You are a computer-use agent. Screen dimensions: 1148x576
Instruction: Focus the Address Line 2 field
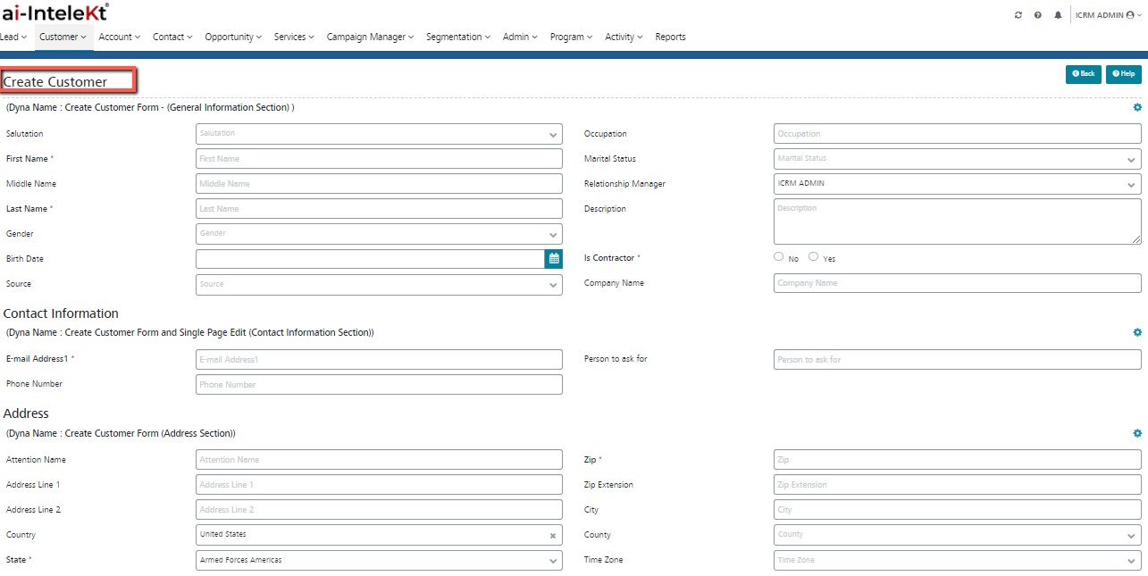[x=379, y=510]
